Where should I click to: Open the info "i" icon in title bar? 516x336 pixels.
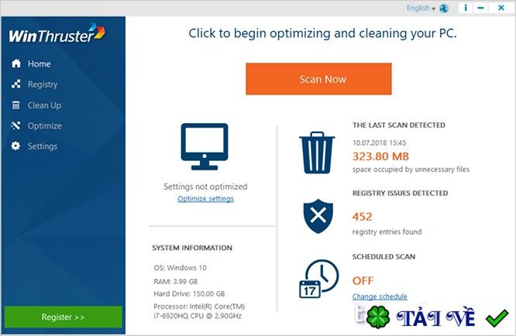pos(466,8)
